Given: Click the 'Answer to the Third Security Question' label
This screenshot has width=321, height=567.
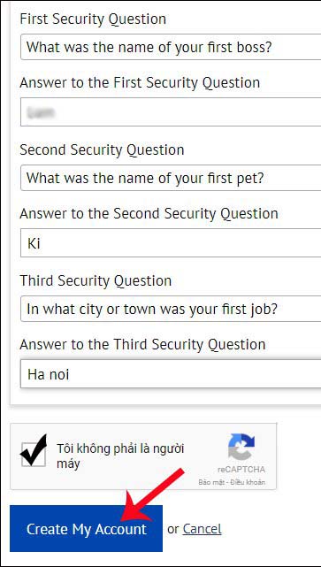Looking at the screenshot, I should [x=142, y=345].
